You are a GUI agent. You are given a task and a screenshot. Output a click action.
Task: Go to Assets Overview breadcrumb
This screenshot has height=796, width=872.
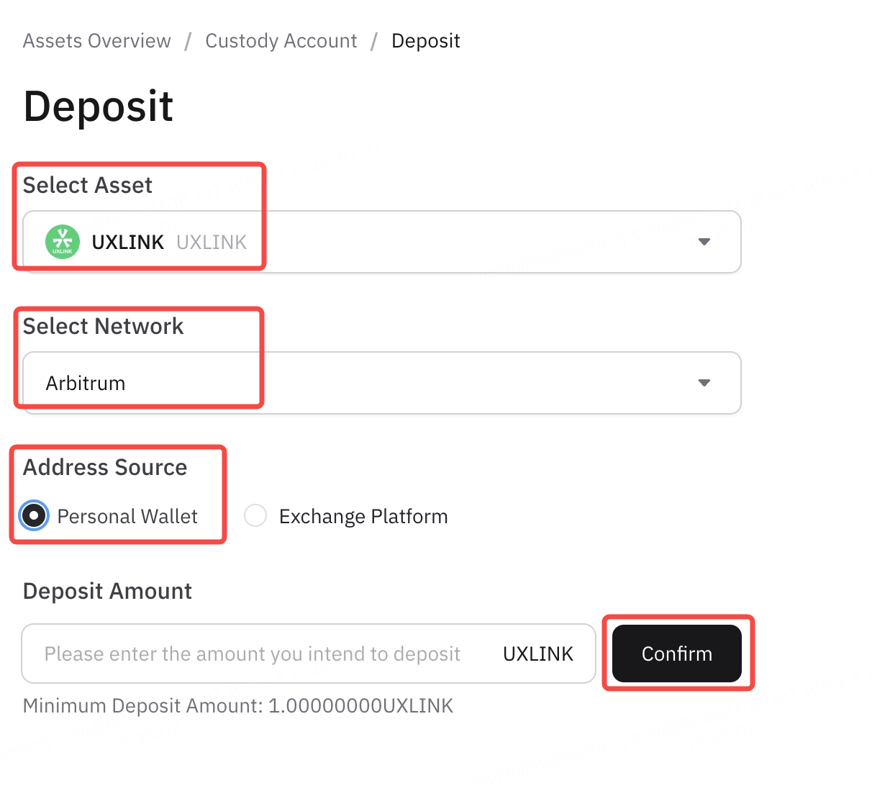coord(97,41)
